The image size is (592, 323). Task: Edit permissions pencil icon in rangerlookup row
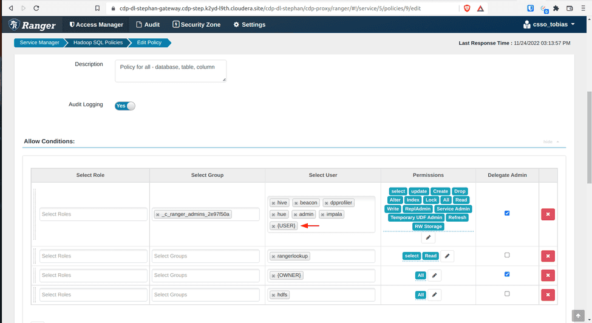(x=447, y=256)
